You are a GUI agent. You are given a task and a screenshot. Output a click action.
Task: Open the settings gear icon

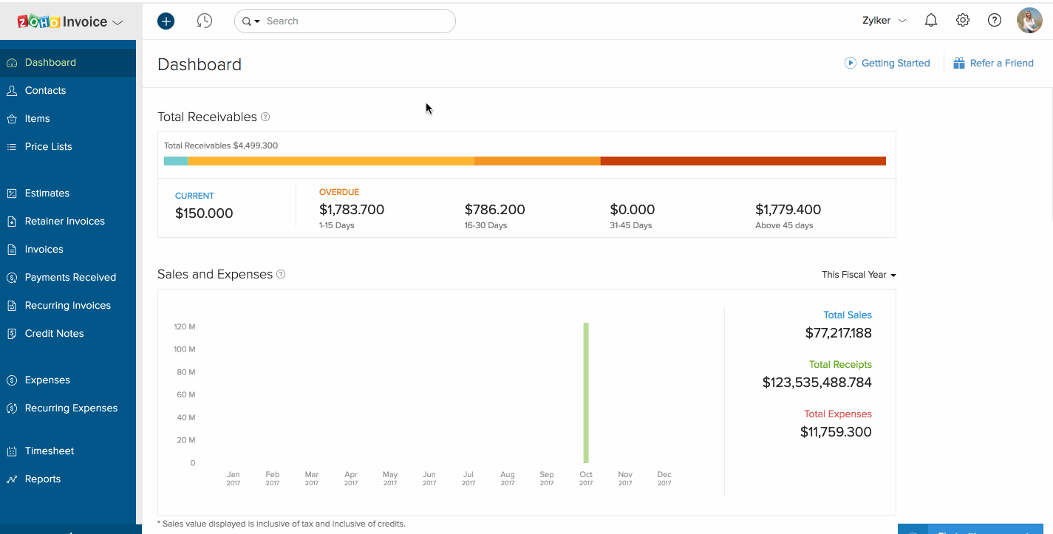coord(963,21)
